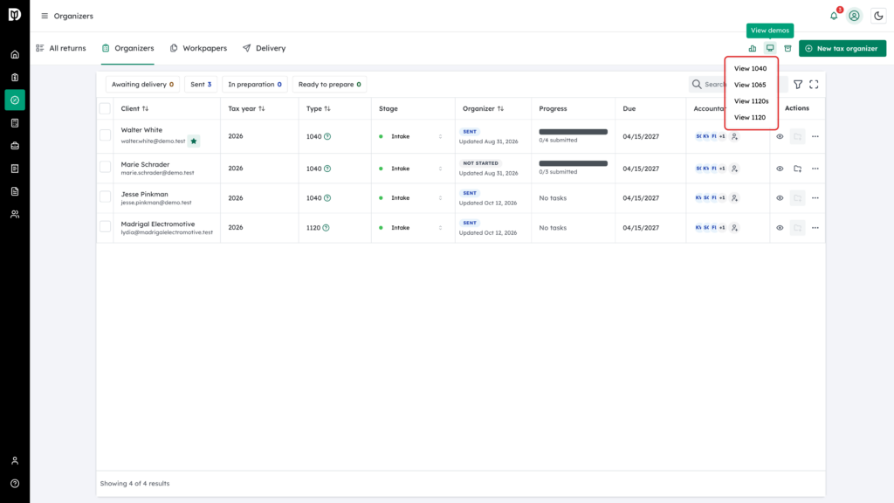Click the +1 accountant badge in Madrigal row

[x=722, y=228]
